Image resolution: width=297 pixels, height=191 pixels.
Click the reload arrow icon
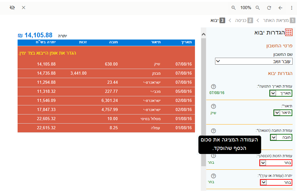(x=269, y=8)
